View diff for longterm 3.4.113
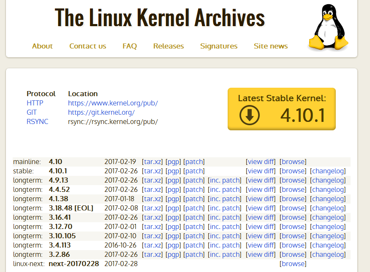370x272 pixels. pos(261,245)
